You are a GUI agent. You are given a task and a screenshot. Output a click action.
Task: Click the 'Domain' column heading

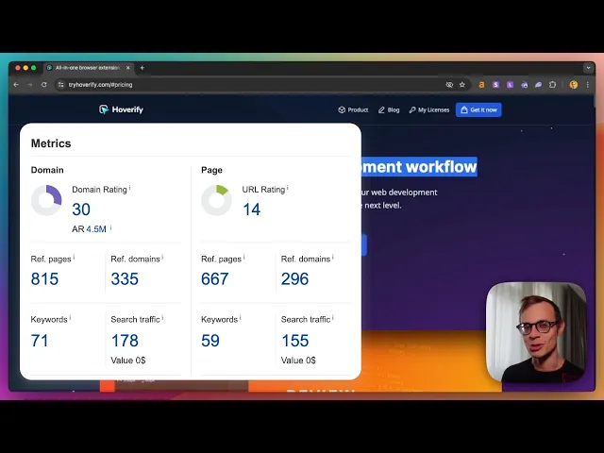[47, 170]
